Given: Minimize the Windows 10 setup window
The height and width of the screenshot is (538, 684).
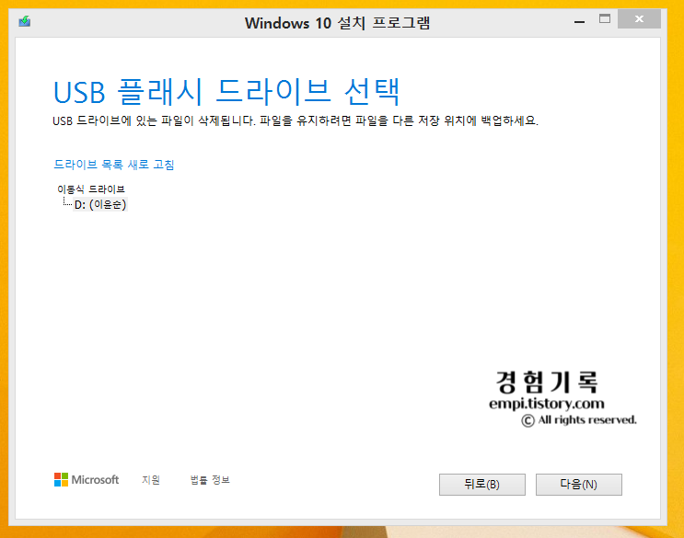Looking at the screenshot, I should (x=579, y=21).
